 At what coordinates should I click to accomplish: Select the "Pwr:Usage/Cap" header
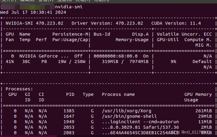[x=70, y=40]
